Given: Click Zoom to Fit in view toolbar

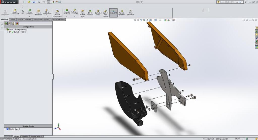Looking at the screenshot, I should click(x=135, y=20).
